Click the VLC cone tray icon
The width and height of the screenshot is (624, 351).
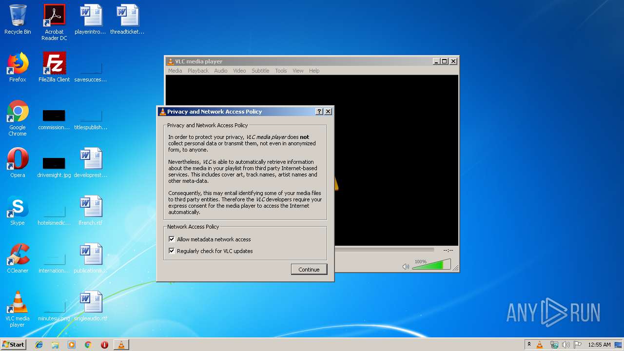540,345
